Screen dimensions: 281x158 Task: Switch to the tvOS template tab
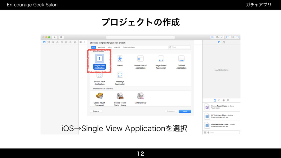[109, 47]
